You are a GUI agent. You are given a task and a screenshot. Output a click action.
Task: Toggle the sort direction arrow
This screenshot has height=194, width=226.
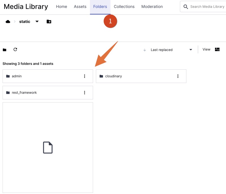[x=145, y=50]
